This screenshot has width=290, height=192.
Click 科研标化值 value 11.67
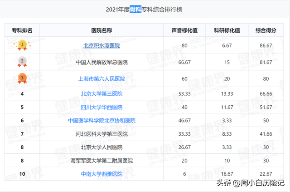point(227,107)
